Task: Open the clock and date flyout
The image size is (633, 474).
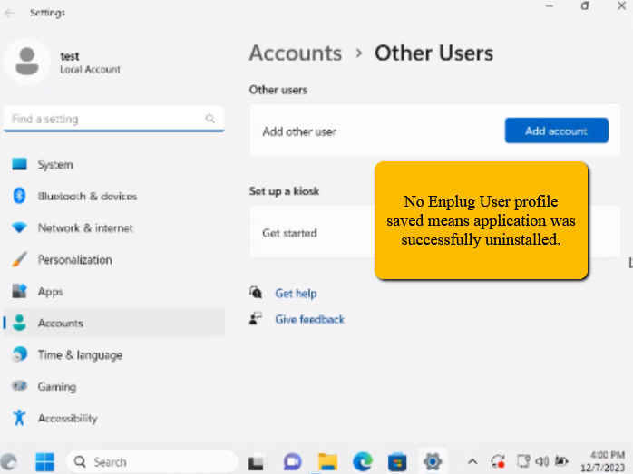Action: pos(603,461)
